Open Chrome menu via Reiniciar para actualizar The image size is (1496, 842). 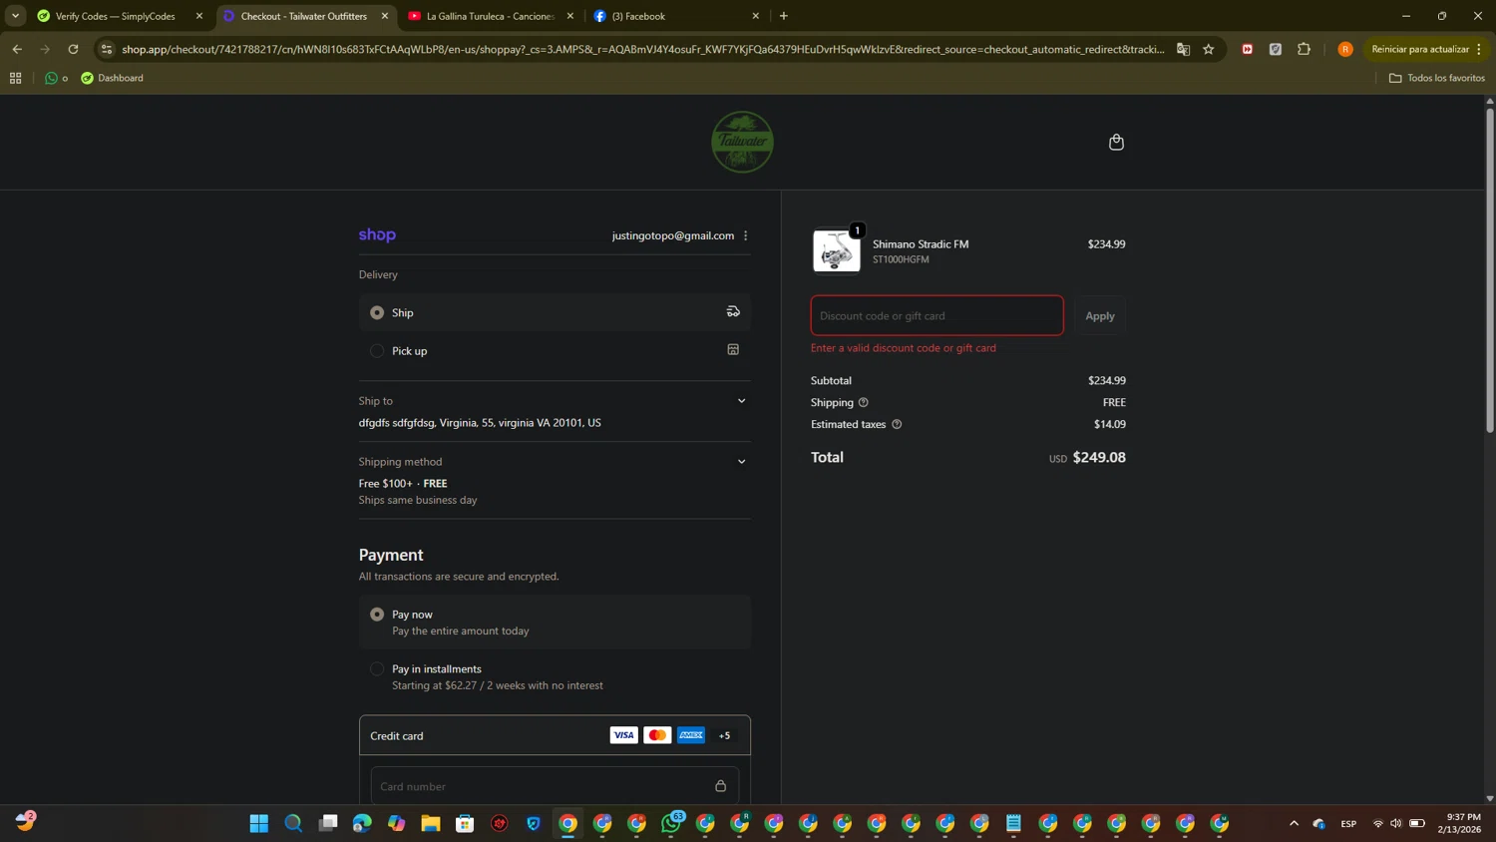click(x=1427, y=49)
